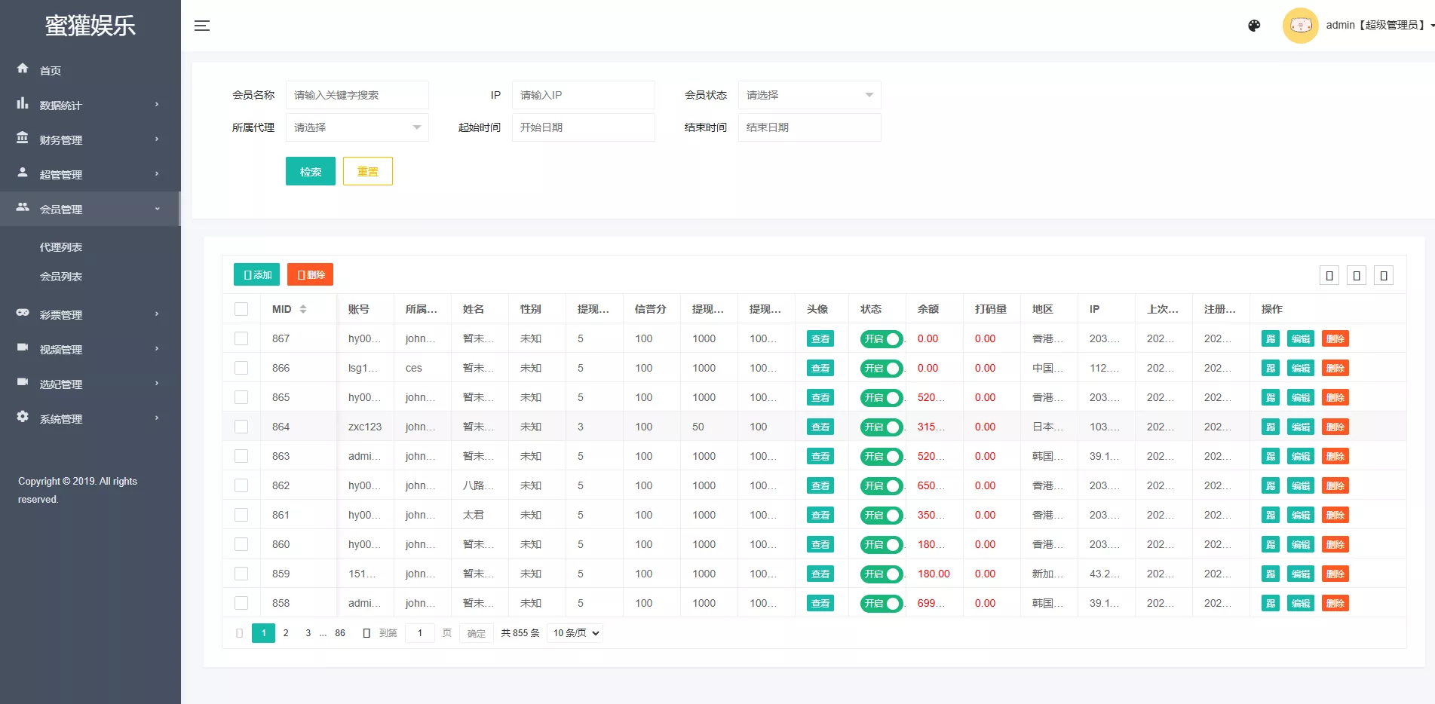This screenshot has height=704, width=1435.
Task: Open 代理列表 in the sidebar
Action: click(61, 247)
